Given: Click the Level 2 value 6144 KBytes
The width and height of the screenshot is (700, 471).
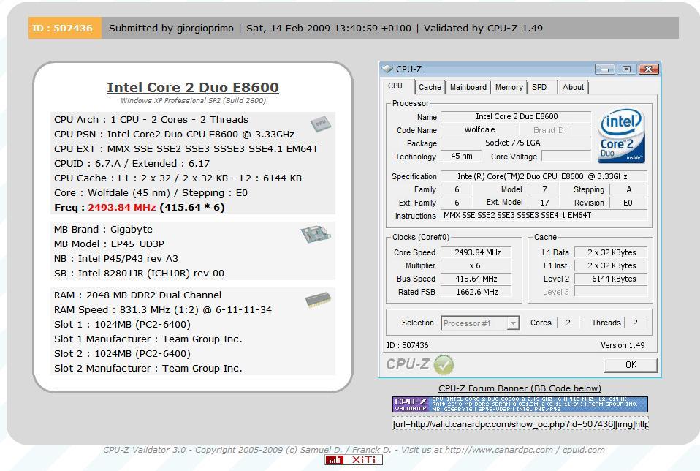Looking at the screenshot, I should tap(611, 279).
